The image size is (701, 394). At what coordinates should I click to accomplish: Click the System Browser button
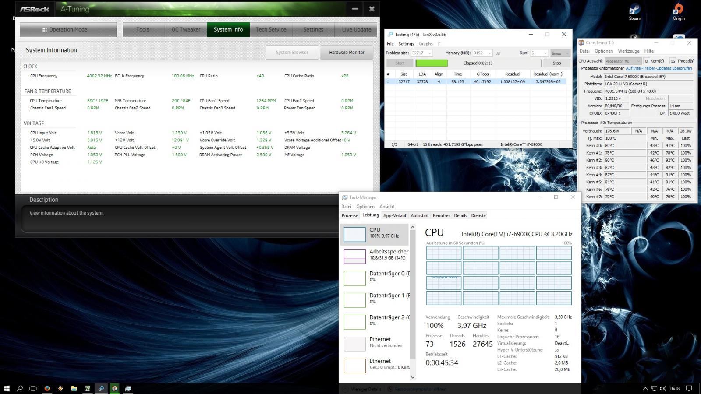click(292, 52)
